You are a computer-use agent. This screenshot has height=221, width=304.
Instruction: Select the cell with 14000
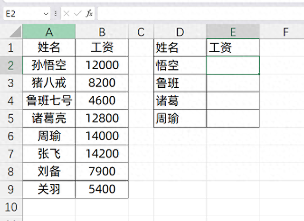coord(102,136)
